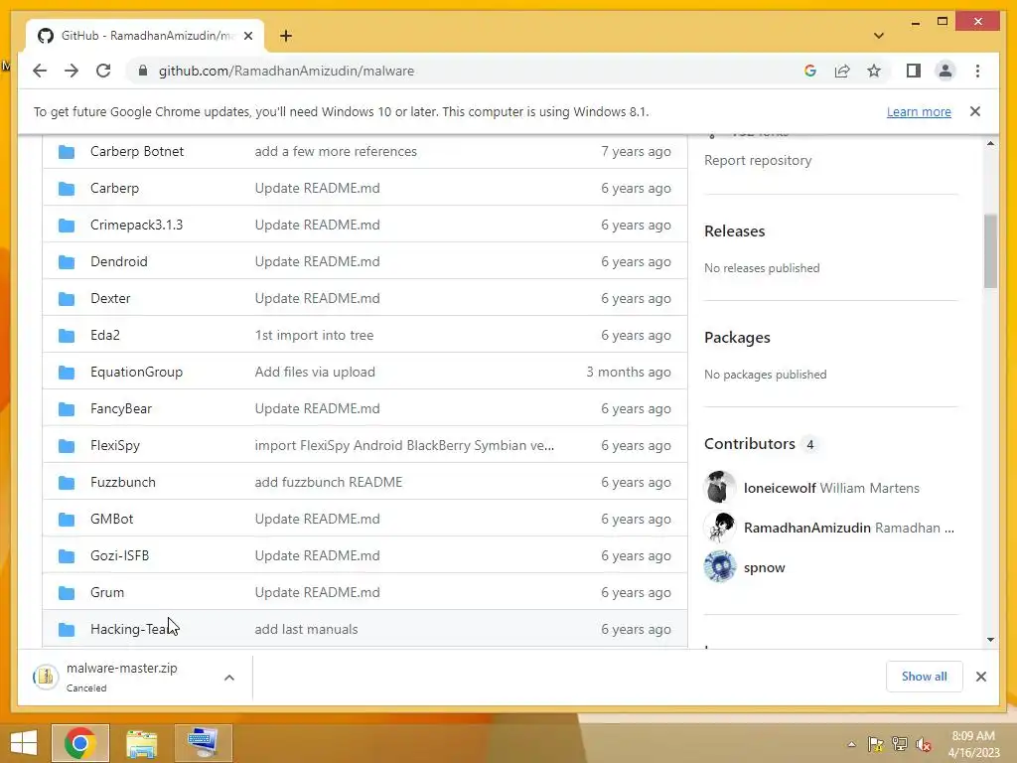Image resolution: width=1017 pixels, height=763 pixels.
Task: Click the Dendroid folder icon
Action: (67, 261)
